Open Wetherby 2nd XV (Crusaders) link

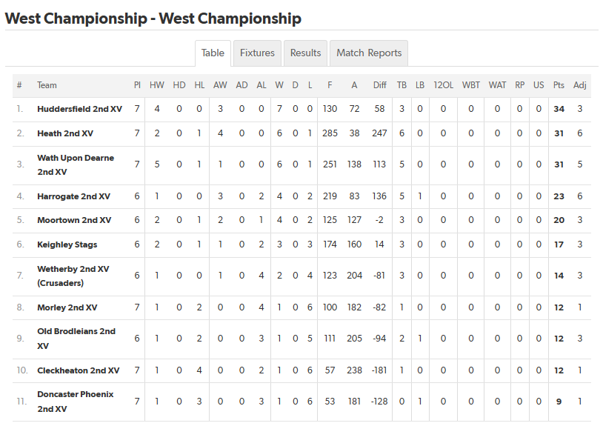point(73,276)
